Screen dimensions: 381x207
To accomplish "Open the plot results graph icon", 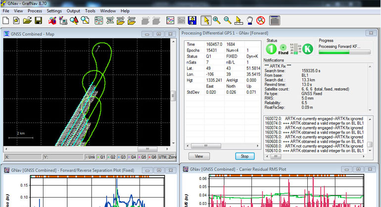I will 170,21.
